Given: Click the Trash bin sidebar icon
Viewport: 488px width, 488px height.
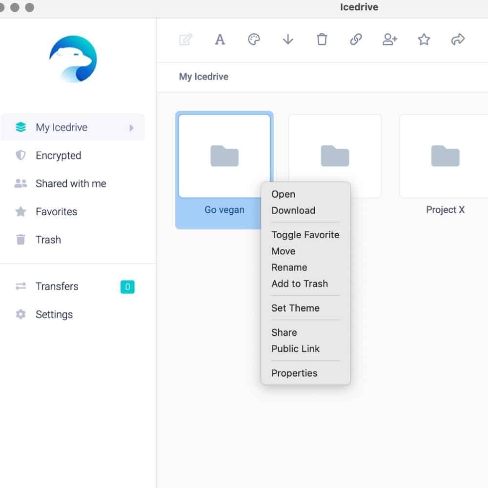Looking at the screenshot, I should (21, 240).
